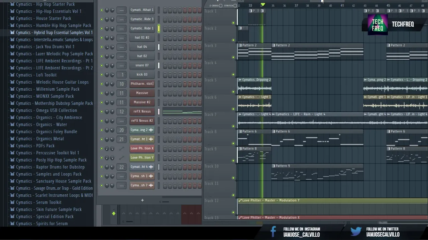Open Cymatics - Organics - Water folder
The width and height of the screenshot is (428, 240).
41,125
